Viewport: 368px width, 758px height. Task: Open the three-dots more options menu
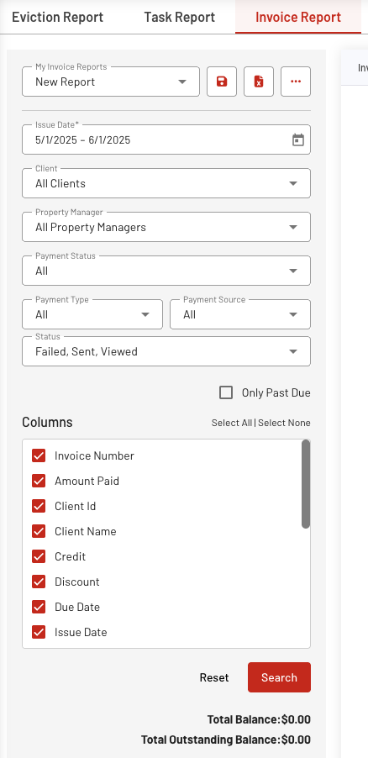(296, 82)
